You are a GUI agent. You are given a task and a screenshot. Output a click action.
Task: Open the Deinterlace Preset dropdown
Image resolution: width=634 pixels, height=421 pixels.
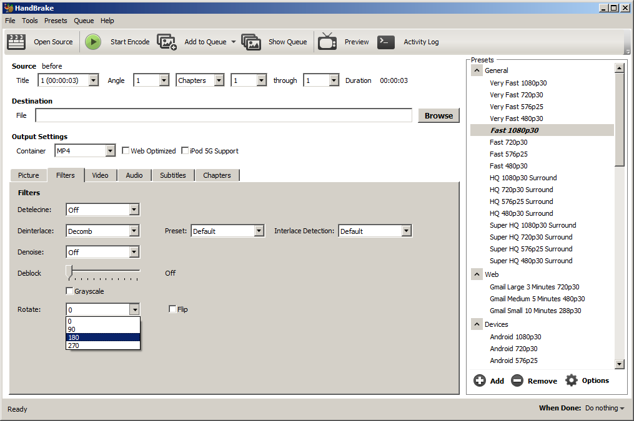[259, 231]
